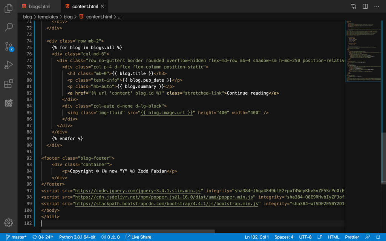Click '{{ blog.title }}' in the h3 line
The width and height of the screenshot is (386, 241).
tap(133, 73)
